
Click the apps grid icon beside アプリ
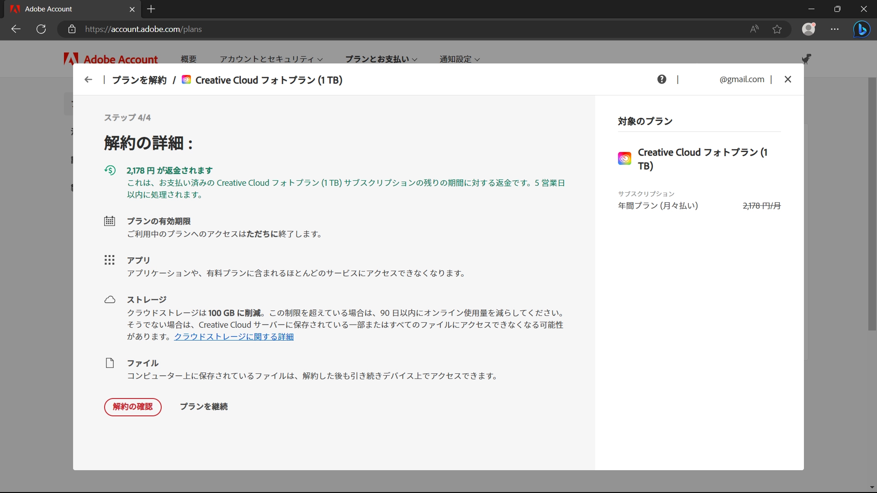(x=110, y=260)
